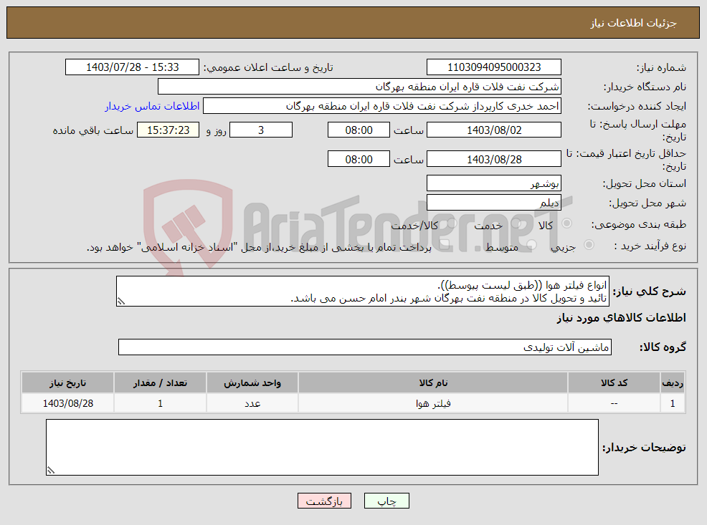Click the announcement date field 1403/07/28 - 15:33
This screenshot has height=525, width=707.
click(132, 67)
